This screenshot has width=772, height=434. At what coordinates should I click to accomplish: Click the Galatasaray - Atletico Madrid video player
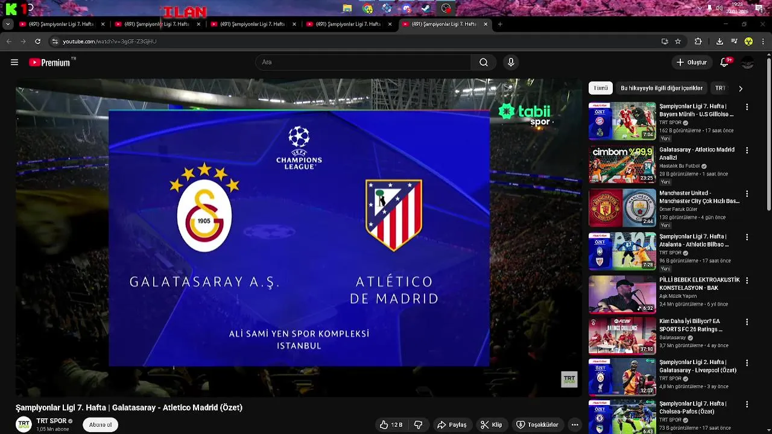(x=299, y=237)
